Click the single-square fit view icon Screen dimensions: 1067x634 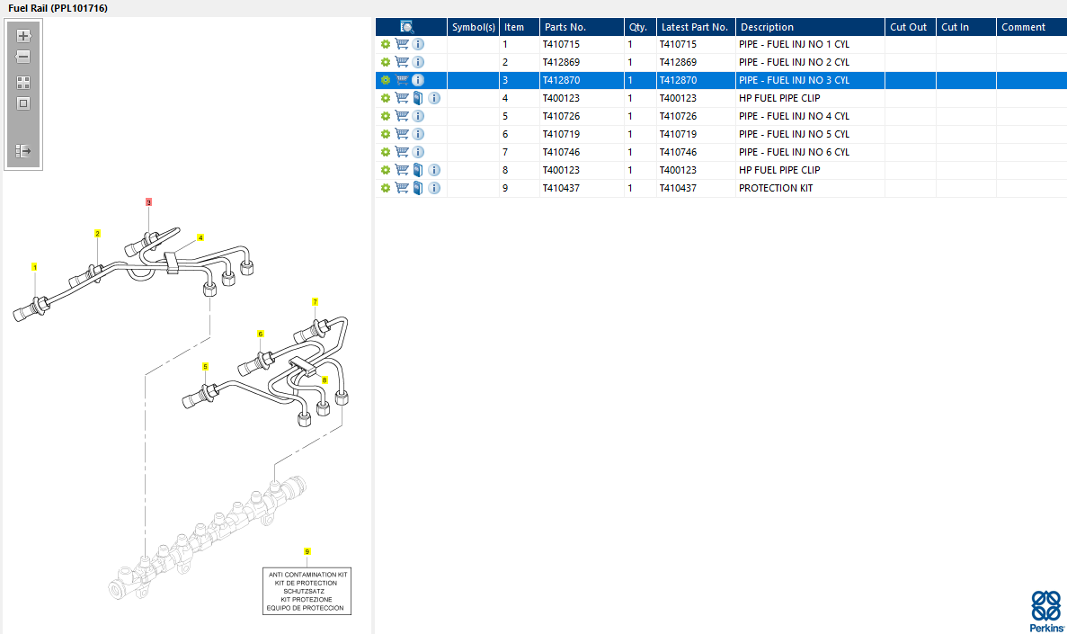coord(23,103)
